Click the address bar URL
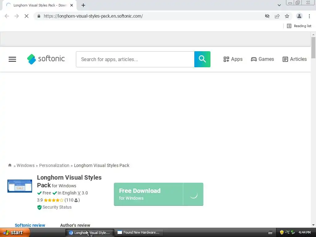 click(x=93, y=16)
